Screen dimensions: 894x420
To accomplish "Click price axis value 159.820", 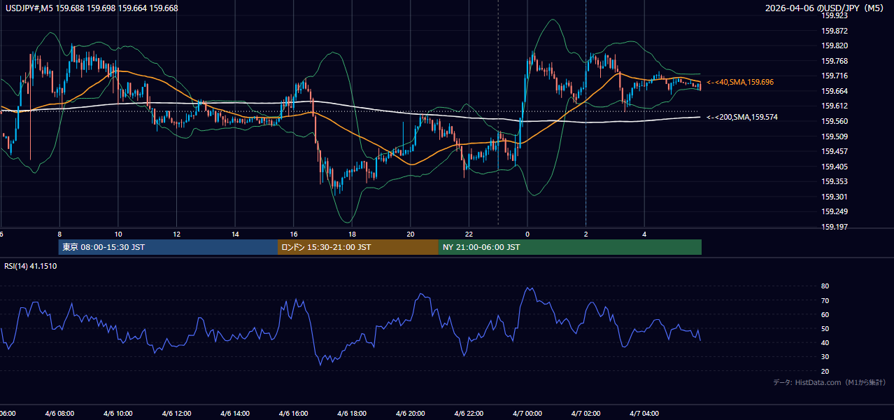I will coord(836,45).
